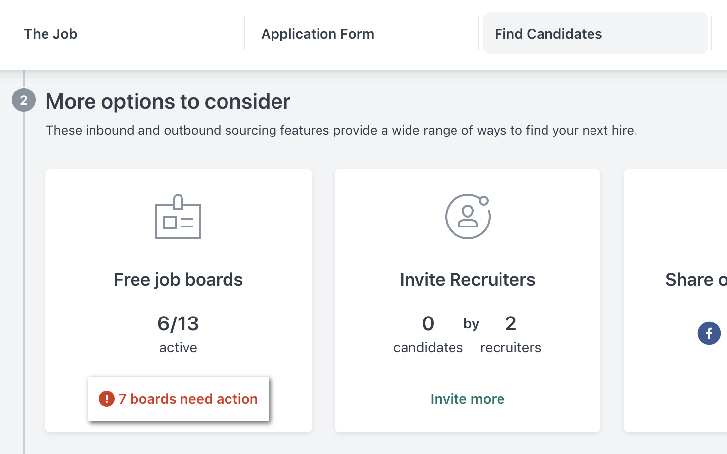Switch to the Find Candidates tab

(548, 33)
